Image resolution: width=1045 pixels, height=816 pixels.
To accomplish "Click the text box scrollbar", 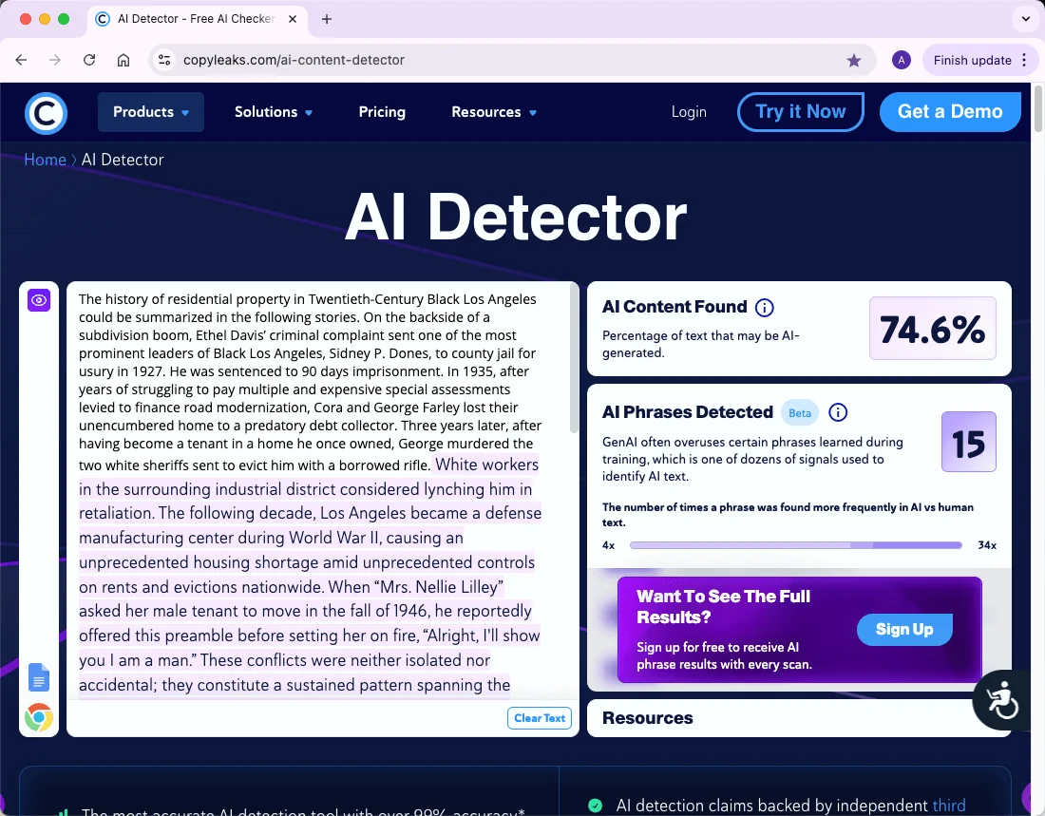I will (x=574, y=360).
